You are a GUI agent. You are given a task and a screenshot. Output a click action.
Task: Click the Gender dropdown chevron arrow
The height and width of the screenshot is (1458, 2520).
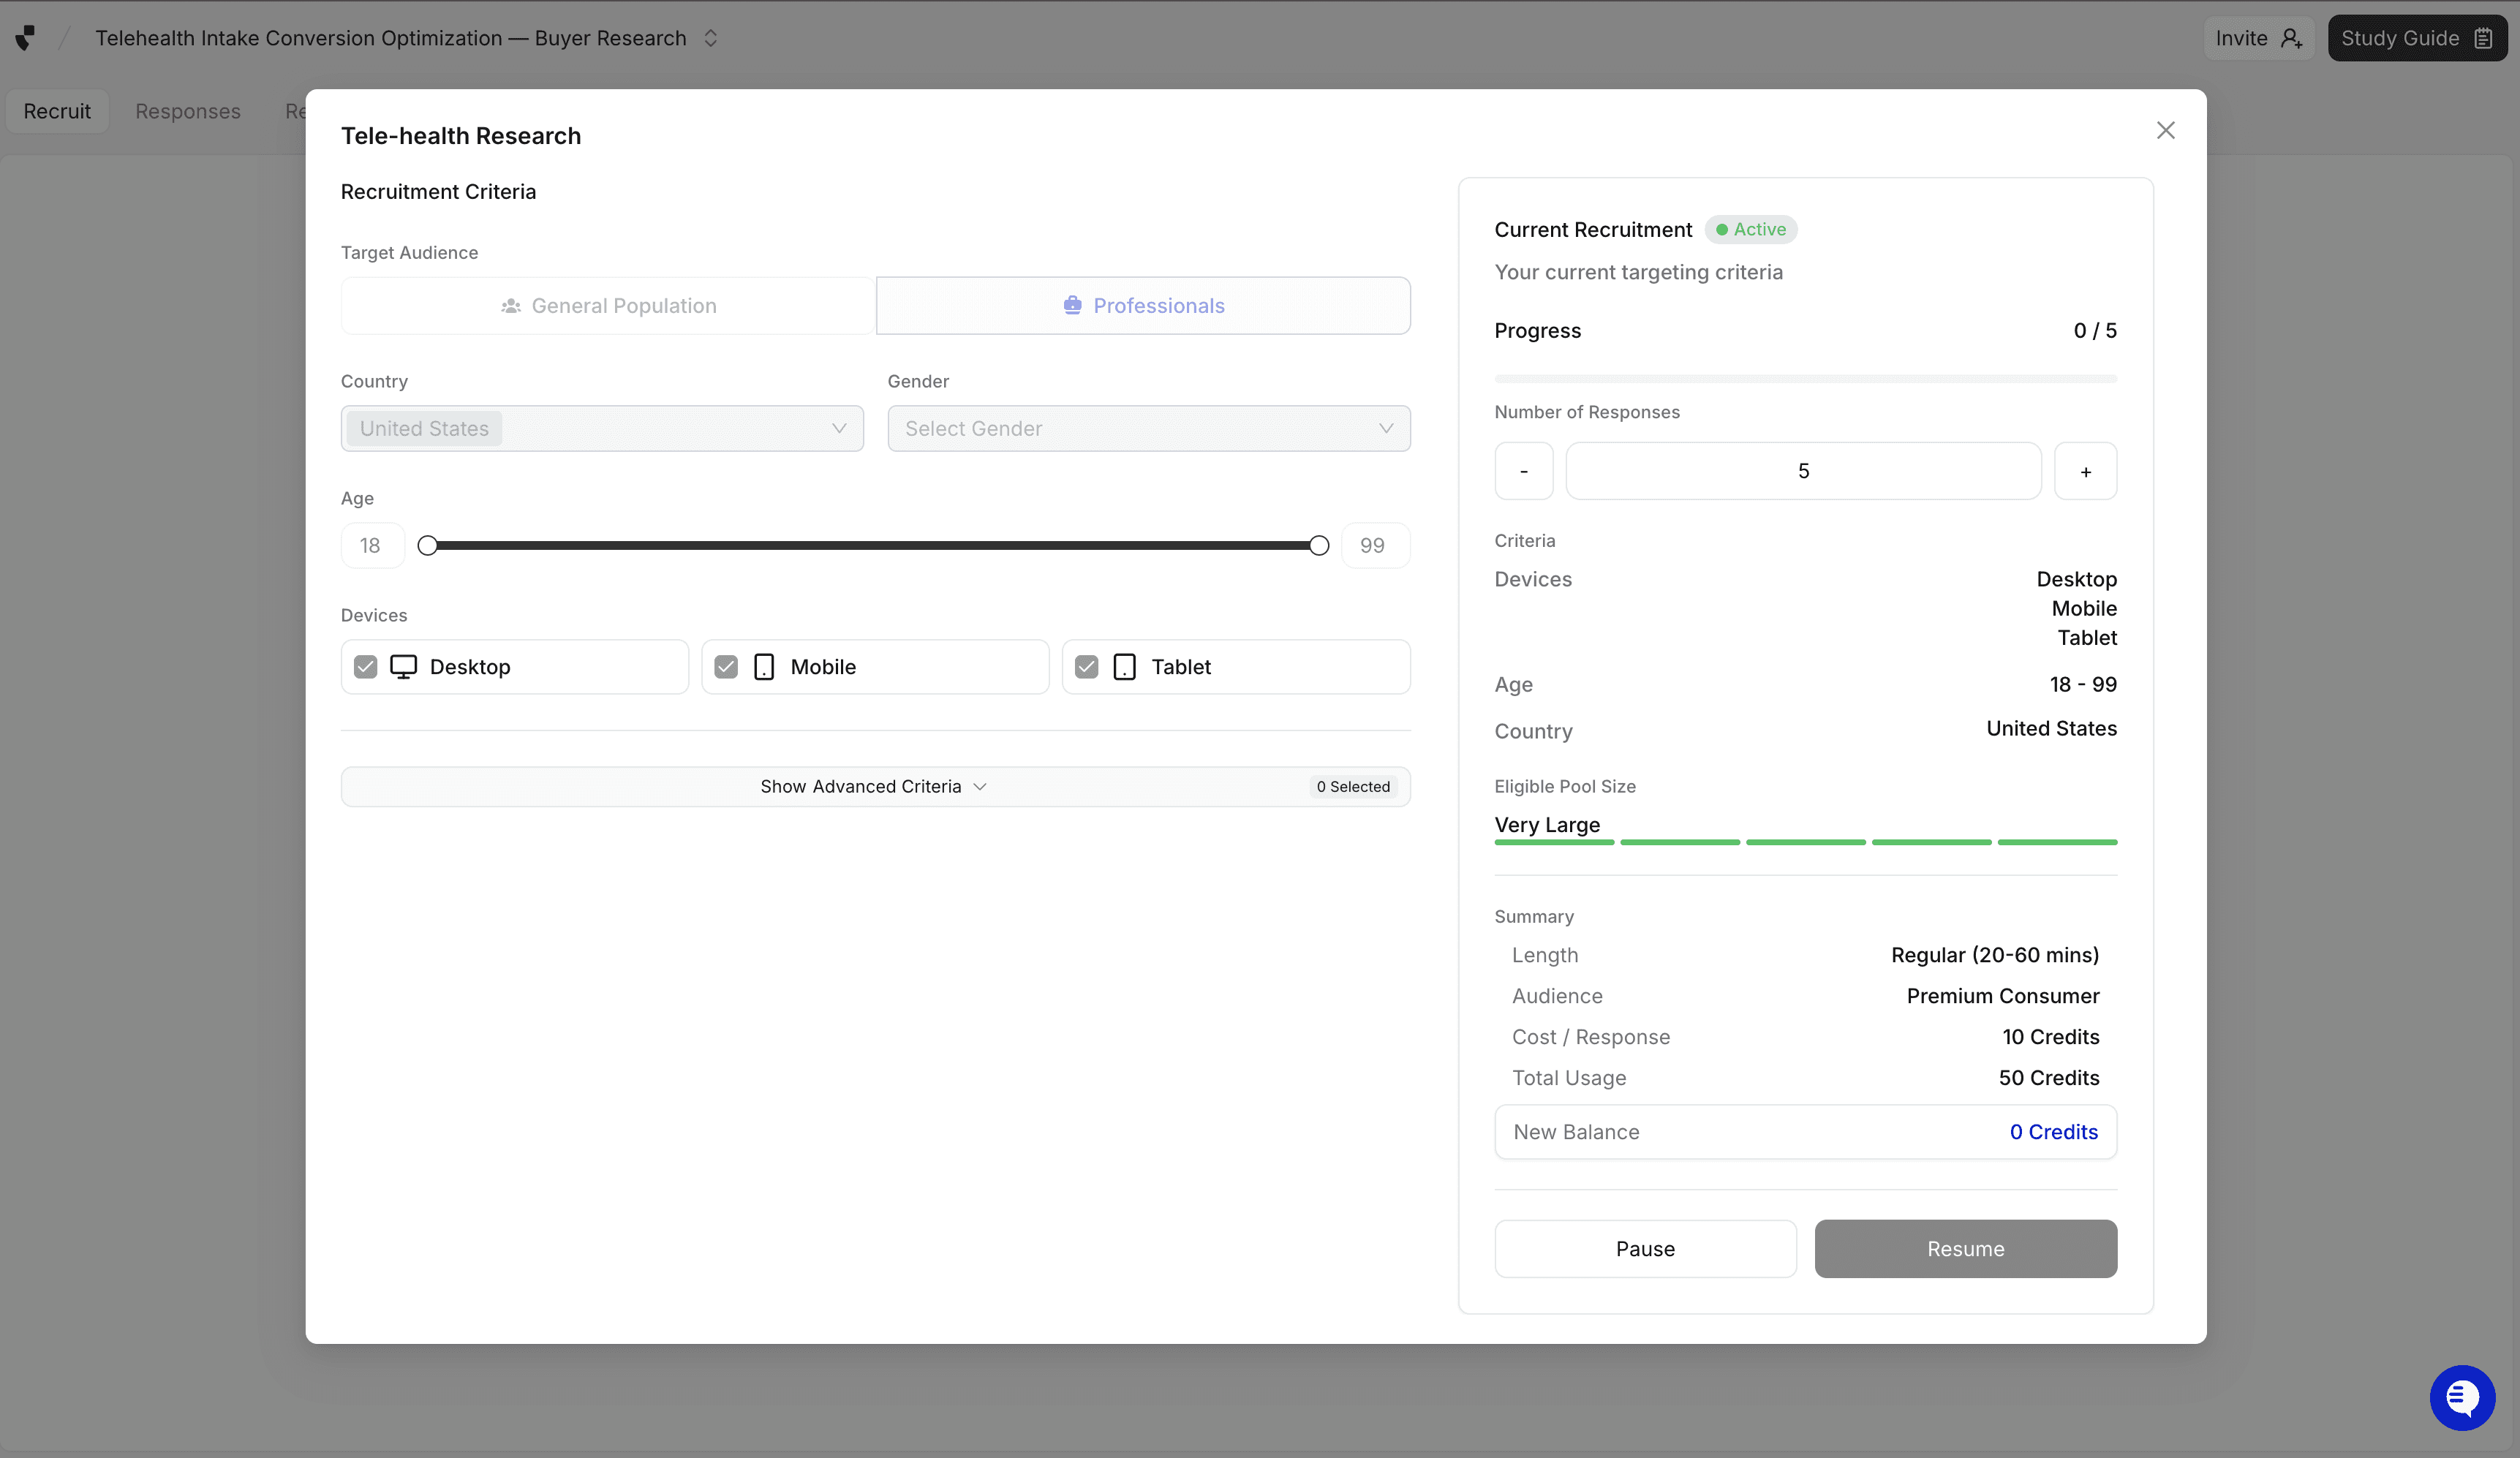click(1385, 428)
